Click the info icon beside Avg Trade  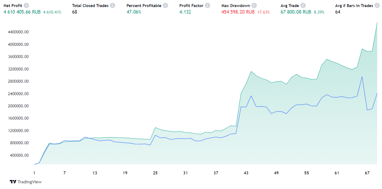point(303,6)
